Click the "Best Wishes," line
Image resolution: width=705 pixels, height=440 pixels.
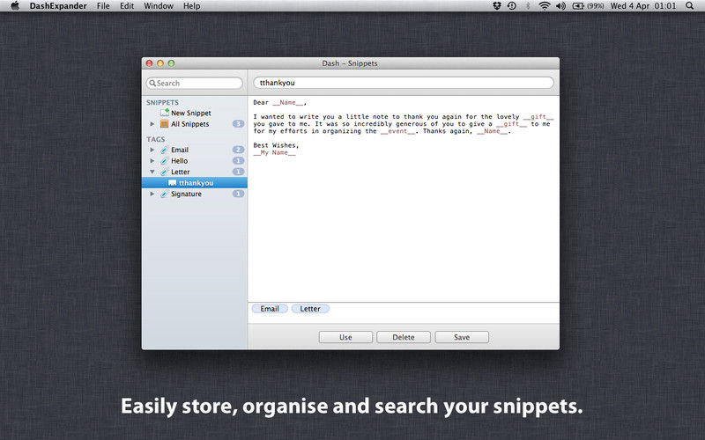[x=276, y=145]
